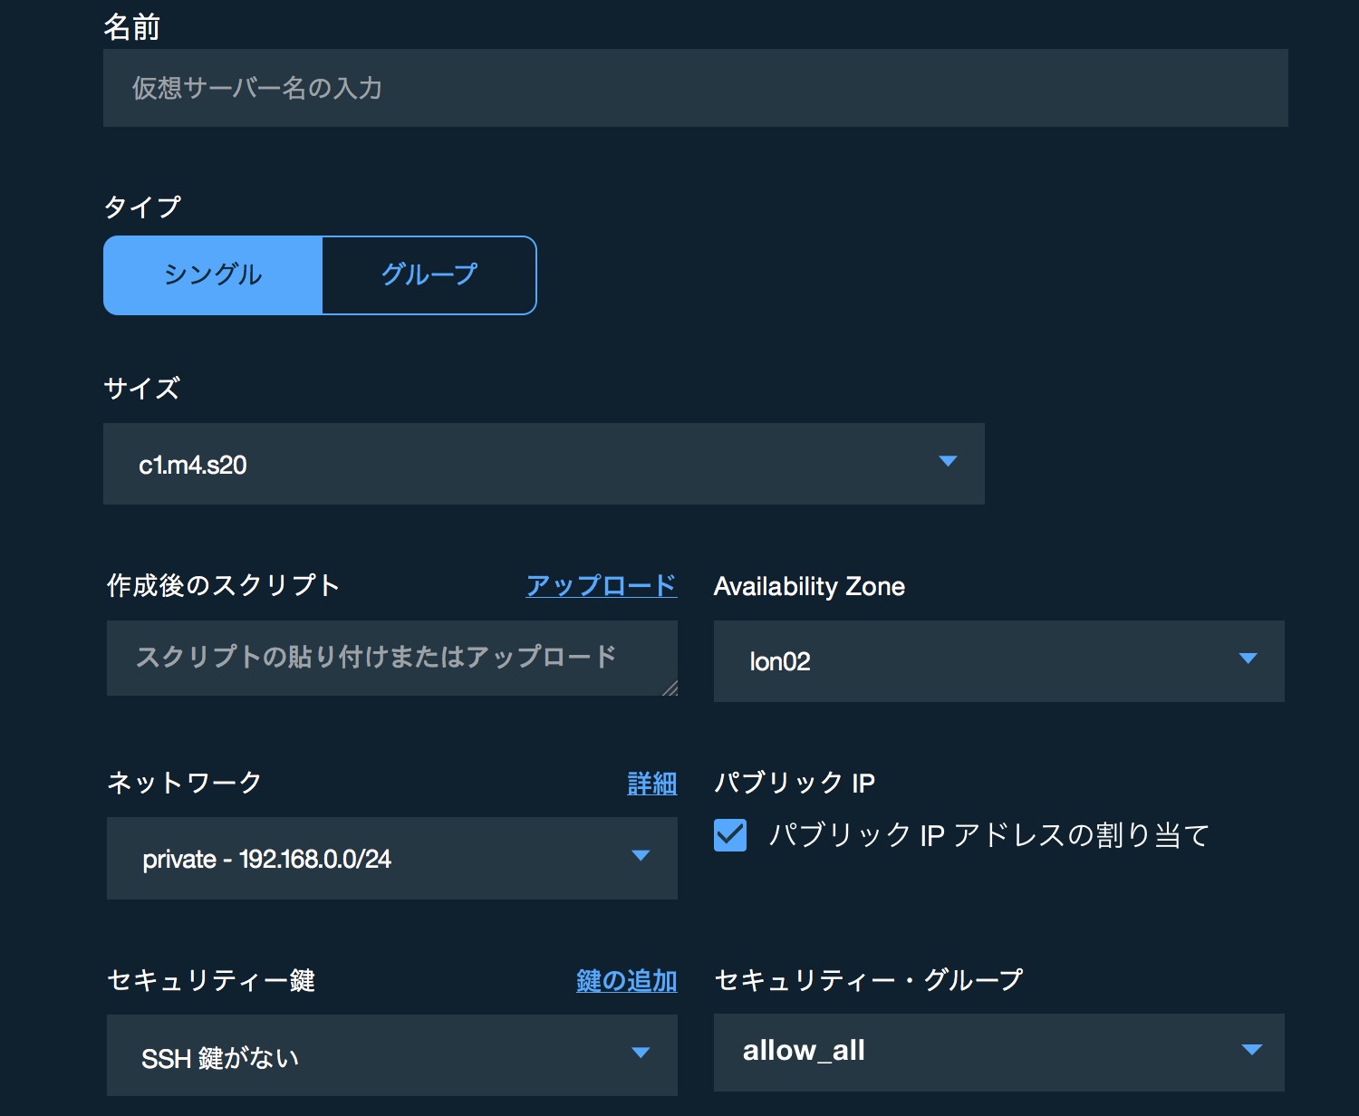Open the security group dropdown allow_all

[998, 1052]
